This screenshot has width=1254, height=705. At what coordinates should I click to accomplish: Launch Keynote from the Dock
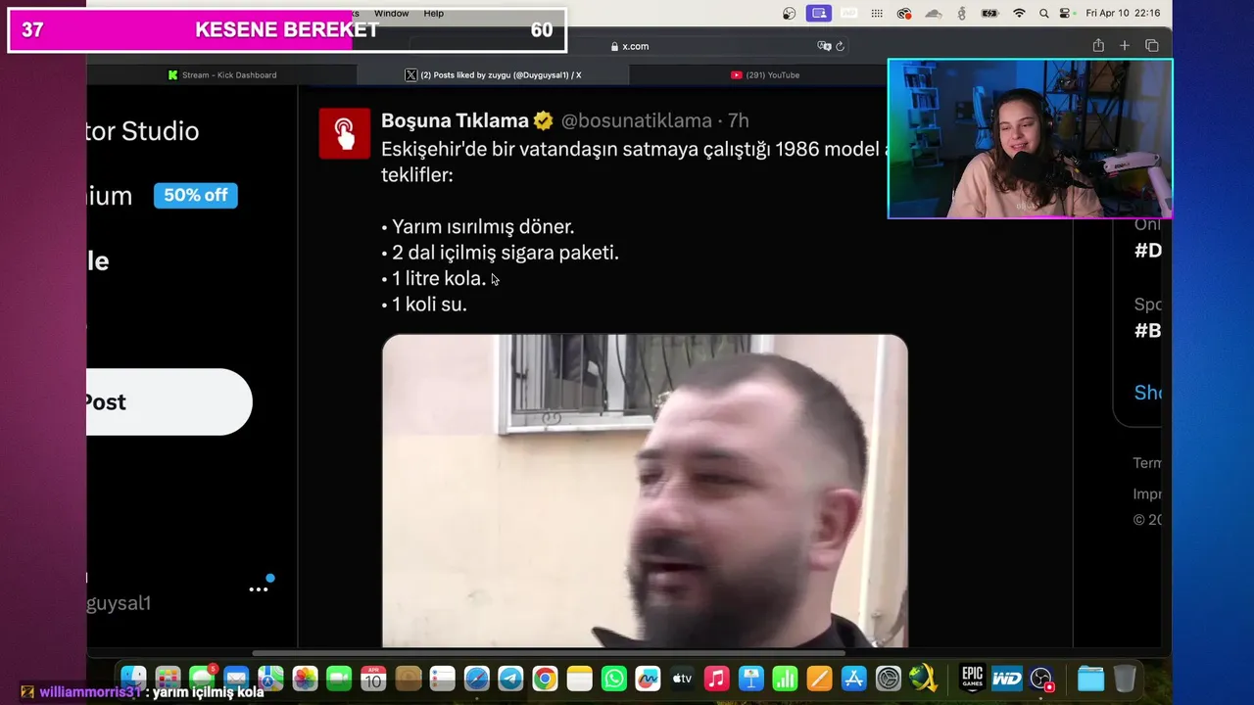(x=750, y=679)
